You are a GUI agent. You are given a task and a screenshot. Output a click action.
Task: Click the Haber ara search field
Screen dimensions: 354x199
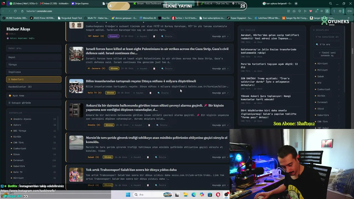click(34, 48)
